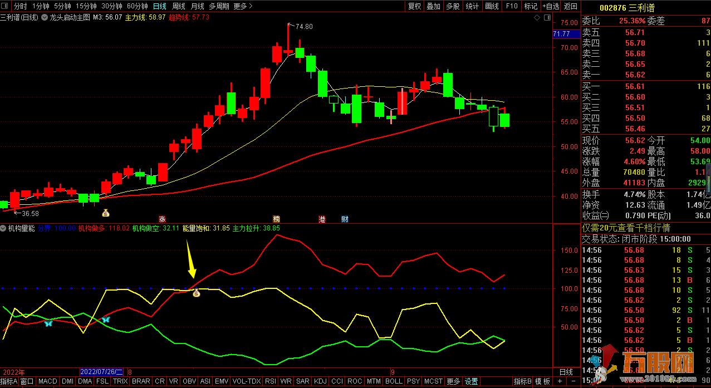Select the BOLL indicator
The image size is (711, 388).
[x=394, y=381]
